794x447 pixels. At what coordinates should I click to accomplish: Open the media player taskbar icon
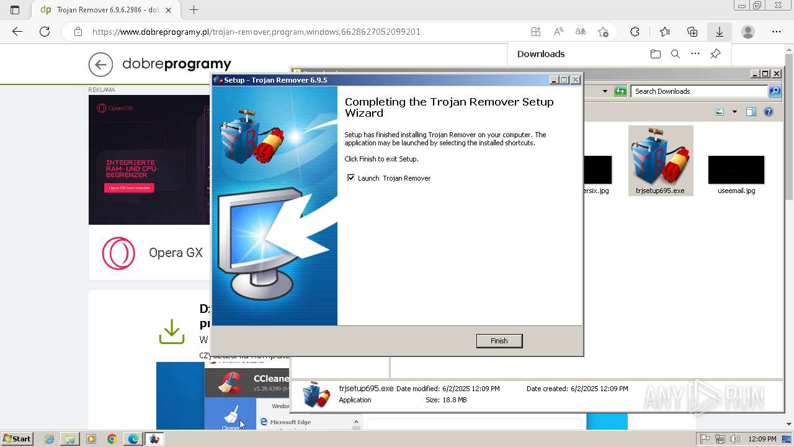pos(91,439)
